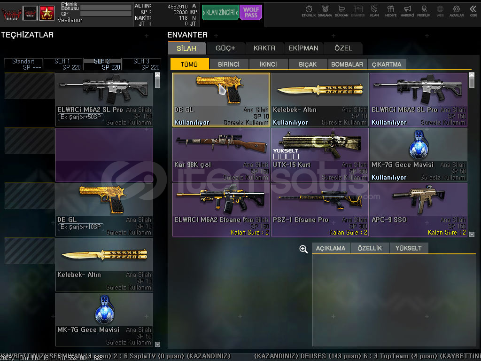Select UTX-15 Kurt shotgun item

click(x=320, y=155)
